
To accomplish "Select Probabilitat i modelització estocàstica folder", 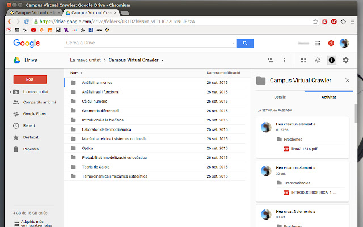I will click(154, 158).
